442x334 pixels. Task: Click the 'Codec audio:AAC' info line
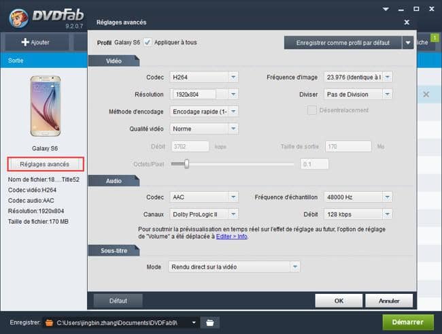[31, 200]
